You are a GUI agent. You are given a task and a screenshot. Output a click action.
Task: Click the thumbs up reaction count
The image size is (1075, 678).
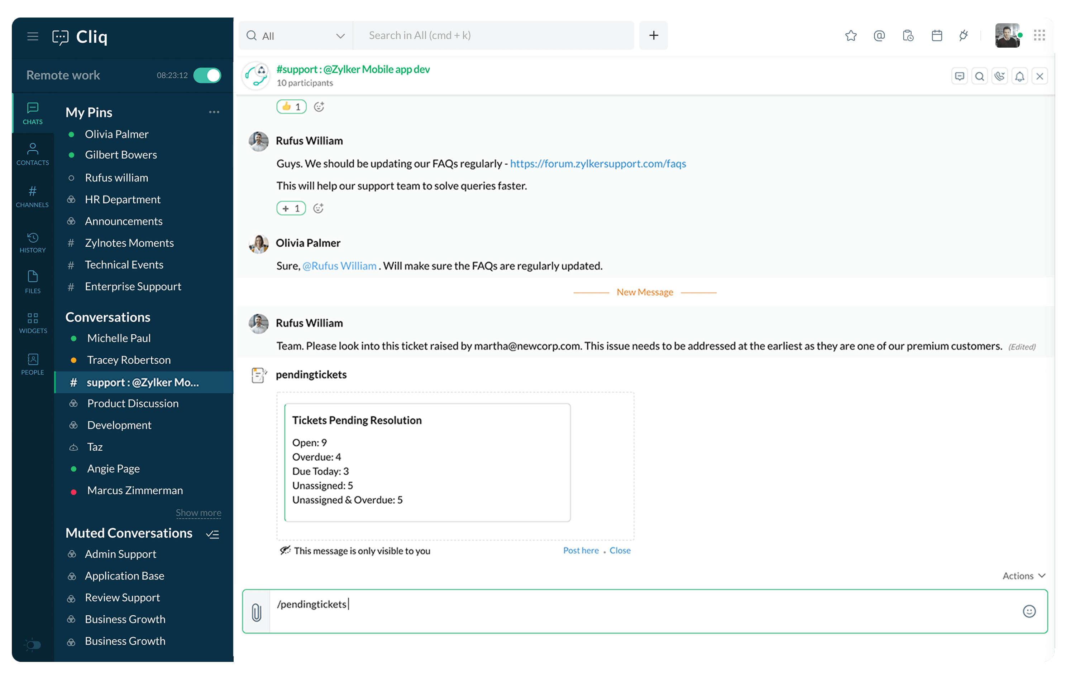291,107
